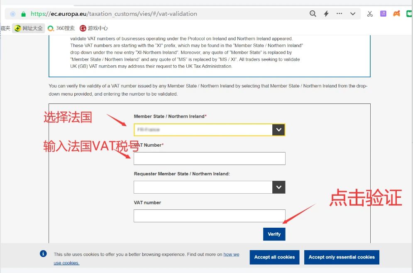The height and width of the screenshot is (273, 413).
Task: Click the scissors screenshot tool icon
Action: 370,14
